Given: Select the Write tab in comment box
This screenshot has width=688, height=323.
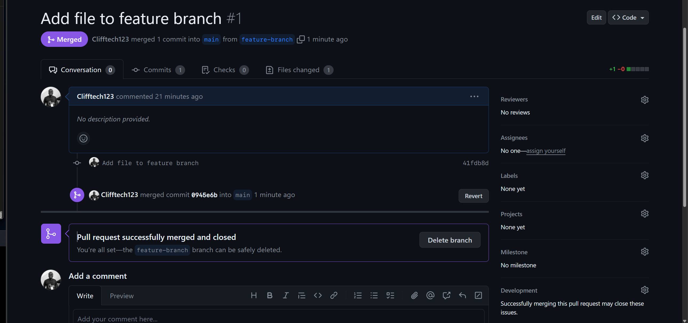Looking at the screenshot, I should pyautogui.click(x=85, y=296).
